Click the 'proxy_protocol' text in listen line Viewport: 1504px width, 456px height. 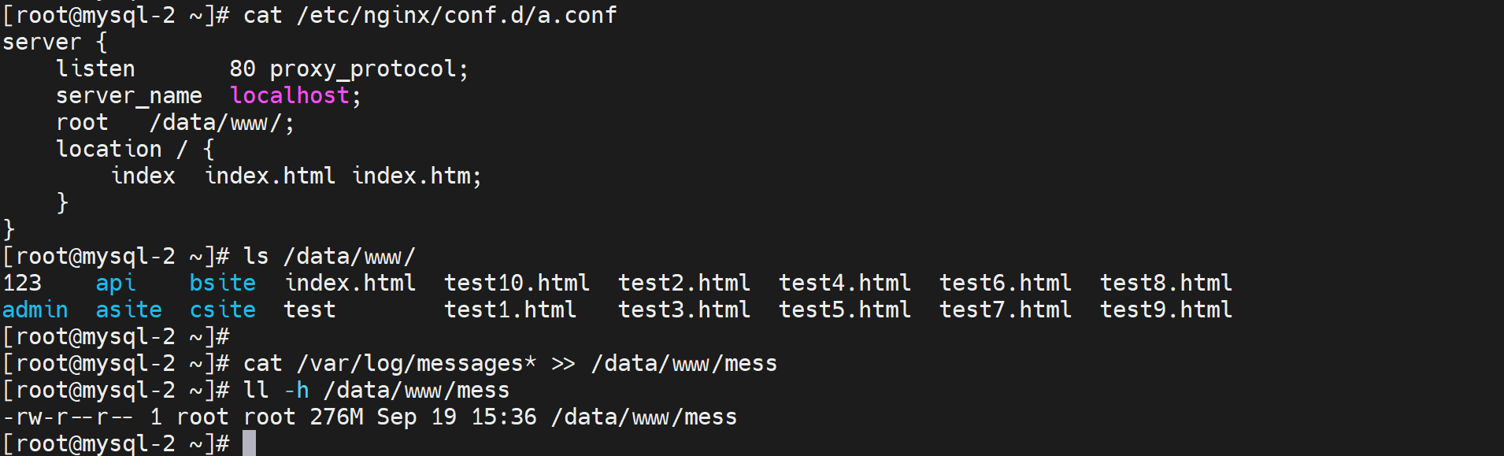363,69
